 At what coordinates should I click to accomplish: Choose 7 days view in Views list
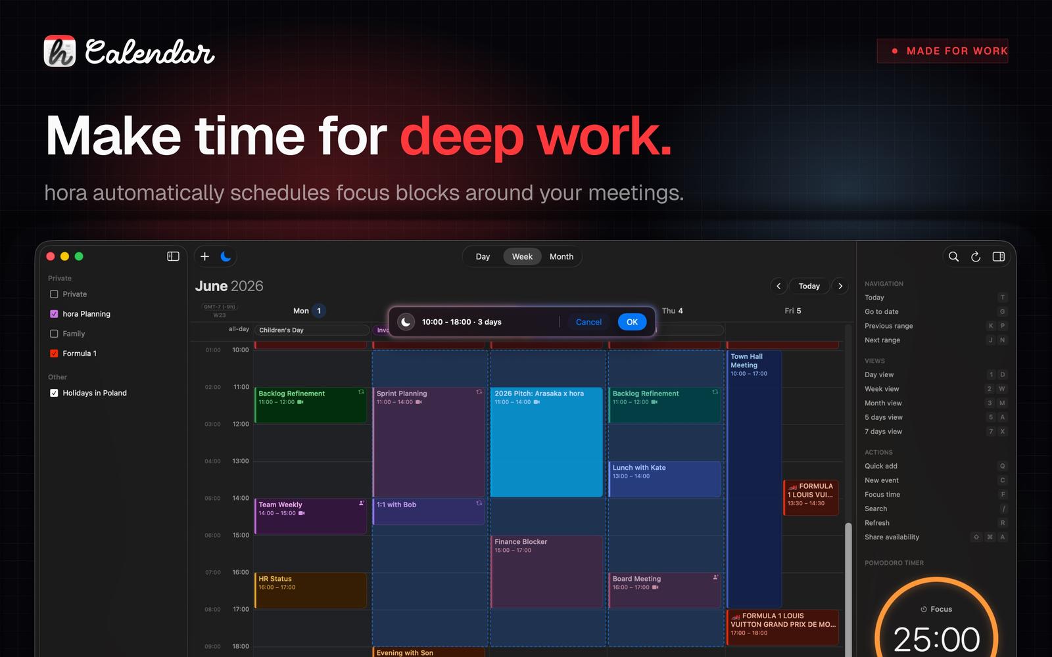tap(936, 432)
